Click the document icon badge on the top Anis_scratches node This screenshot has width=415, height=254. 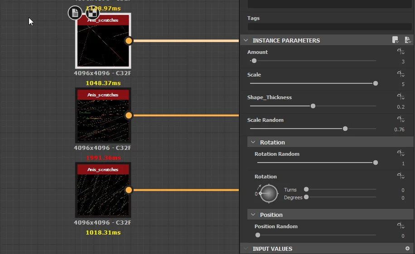click(75, 13)
